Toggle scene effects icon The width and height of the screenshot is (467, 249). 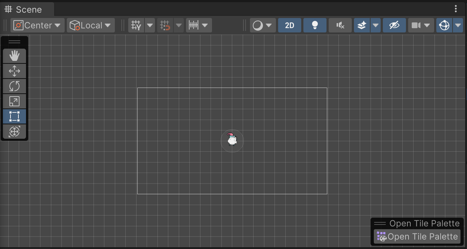(362, 25)
